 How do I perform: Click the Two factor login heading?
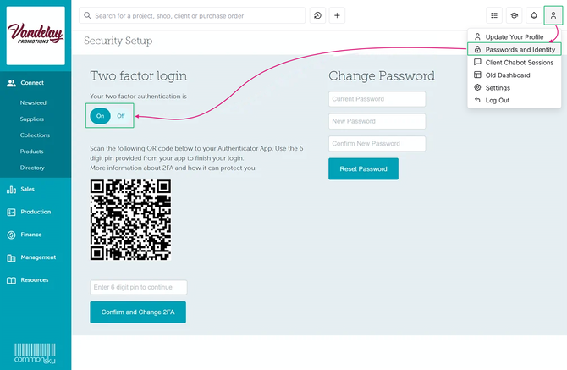click(x=139, y=76)
